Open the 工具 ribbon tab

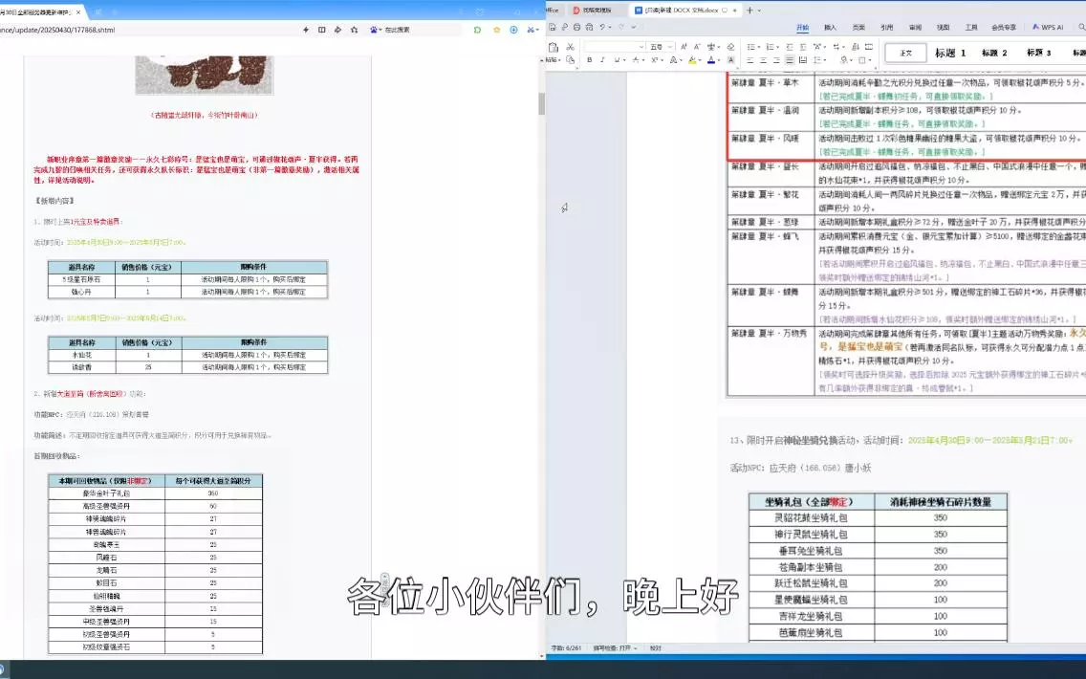click(971, 27)
